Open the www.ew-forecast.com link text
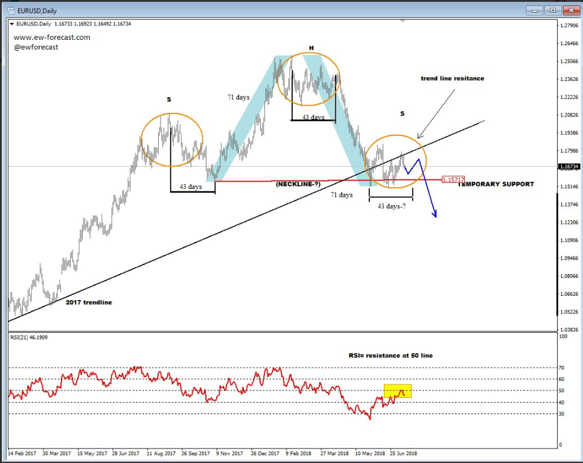The width and height of the screenshot is (583, 463). coord(52,37)
